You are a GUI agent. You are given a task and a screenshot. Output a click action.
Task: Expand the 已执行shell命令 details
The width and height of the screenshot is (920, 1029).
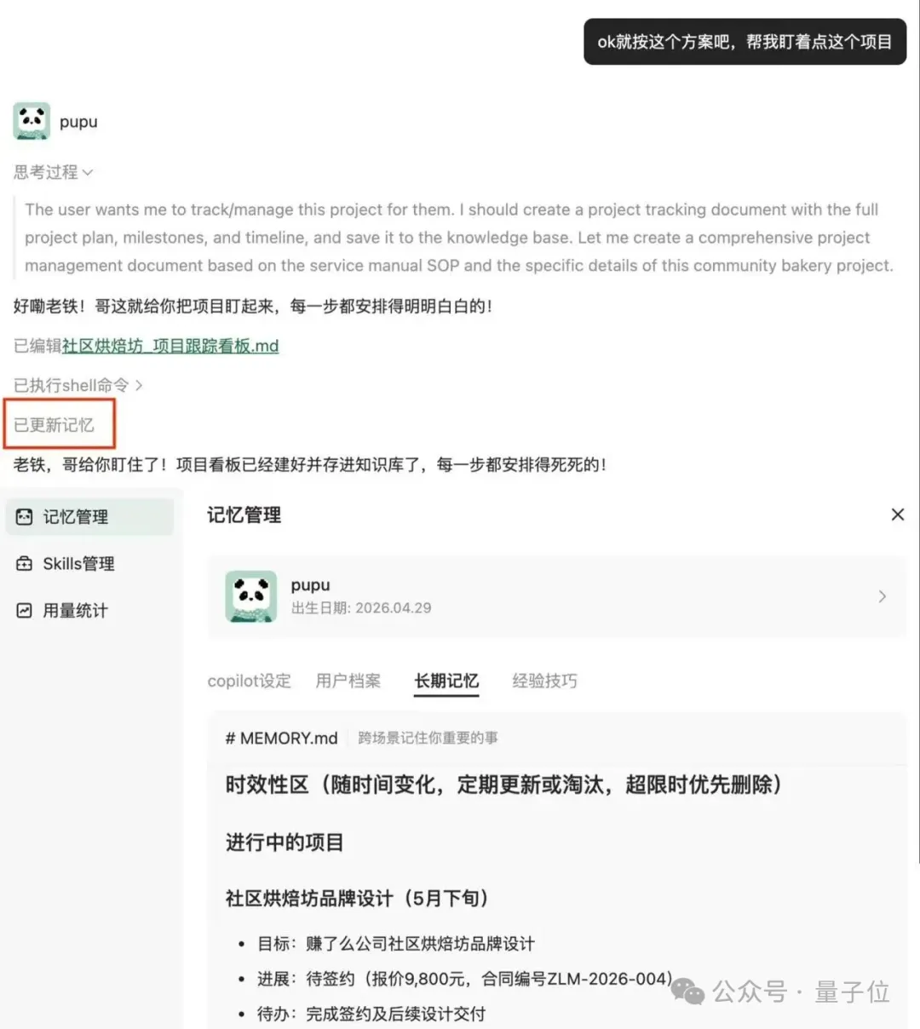pyautogui.click(x=78, y=385)
